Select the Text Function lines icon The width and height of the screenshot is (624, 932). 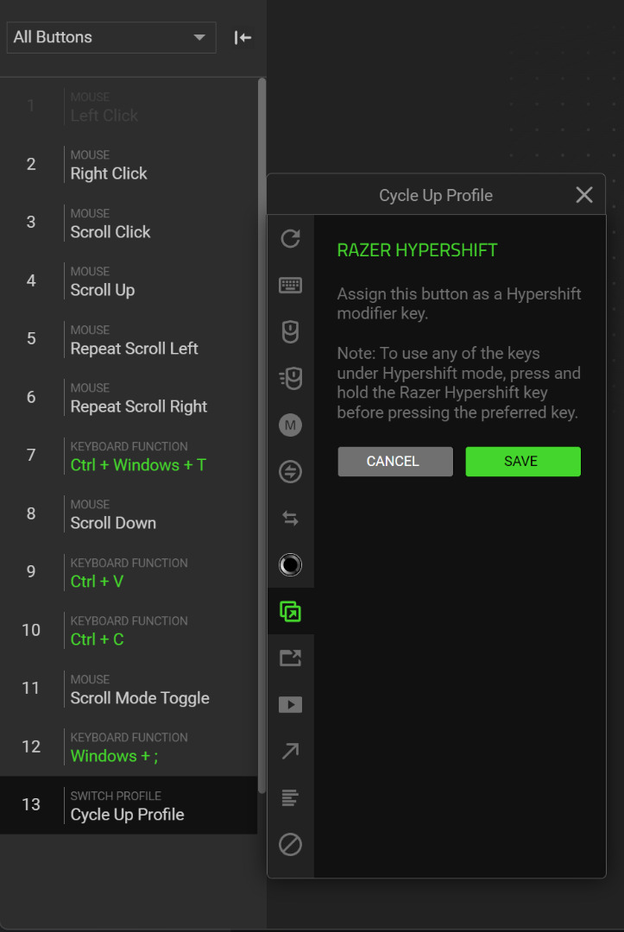tap(290, 798)
